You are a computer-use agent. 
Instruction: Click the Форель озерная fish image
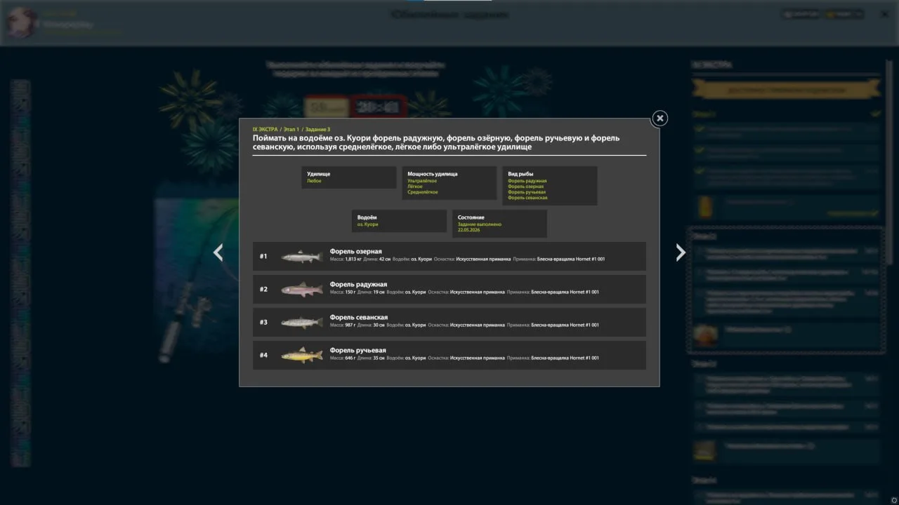301,257
